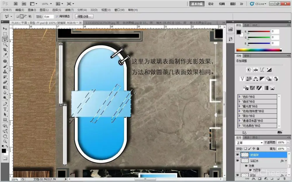Add a Color Balance adjustment

coord(255,79)
